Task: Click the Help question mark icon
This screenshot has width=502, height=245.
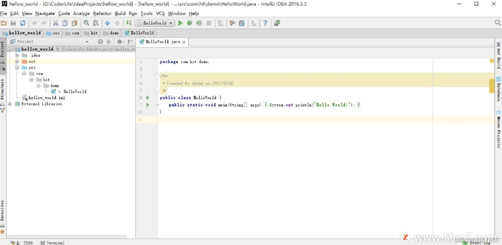Action: click(265, 23)
